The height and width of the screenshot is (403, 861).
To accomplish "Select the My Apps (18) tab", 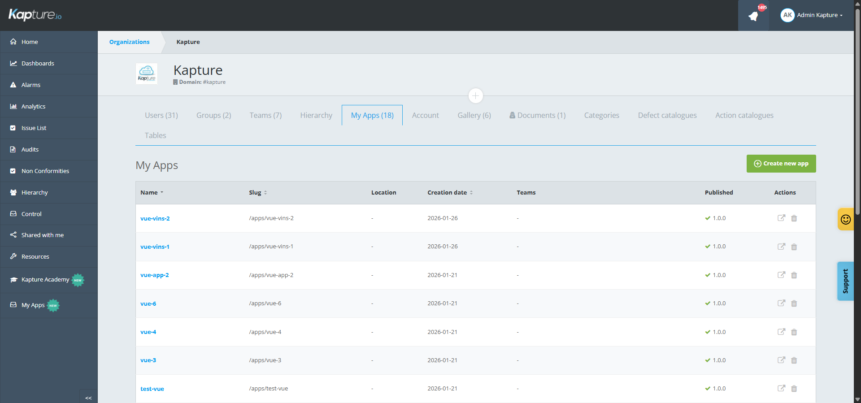I will [x=372, y=115].
